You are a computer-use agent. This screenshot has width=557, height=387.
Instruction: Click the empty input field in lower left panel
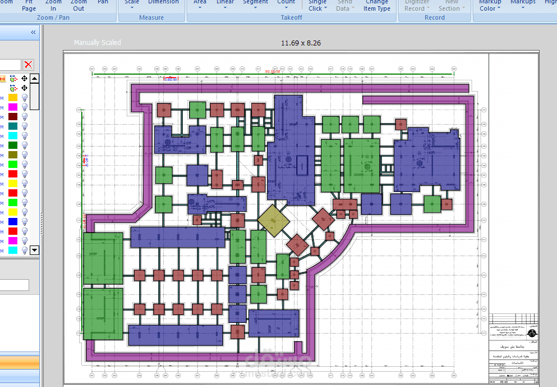coord(14,285)
